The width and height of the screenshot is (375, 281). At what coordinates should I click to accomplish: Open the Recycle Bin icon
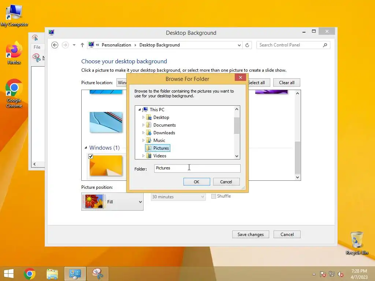[x=357, y=243]
